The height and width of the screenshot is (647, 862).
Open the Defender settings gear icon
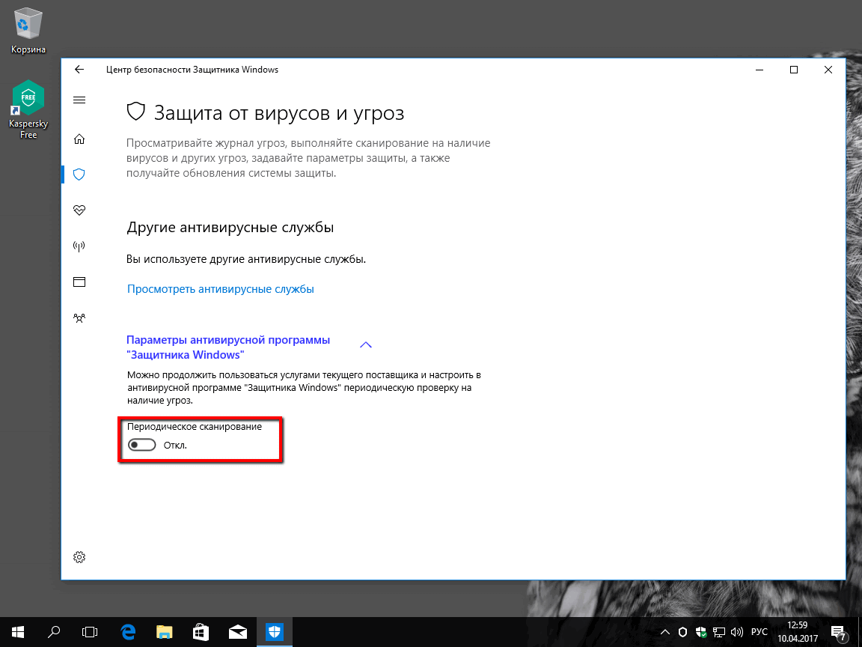point(79,557)
